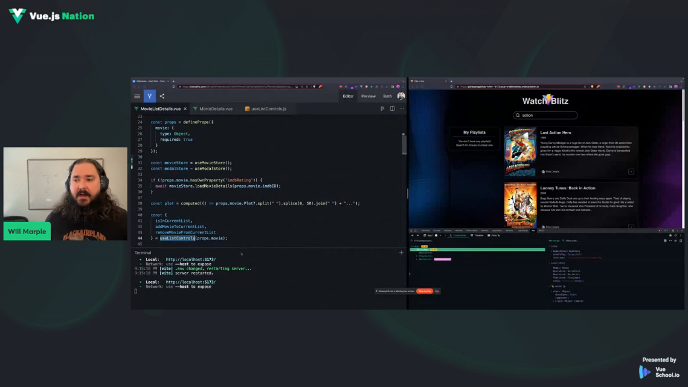Select the Both view mode
This screenshot has height=387, width=688.
(x=387, y=96)
